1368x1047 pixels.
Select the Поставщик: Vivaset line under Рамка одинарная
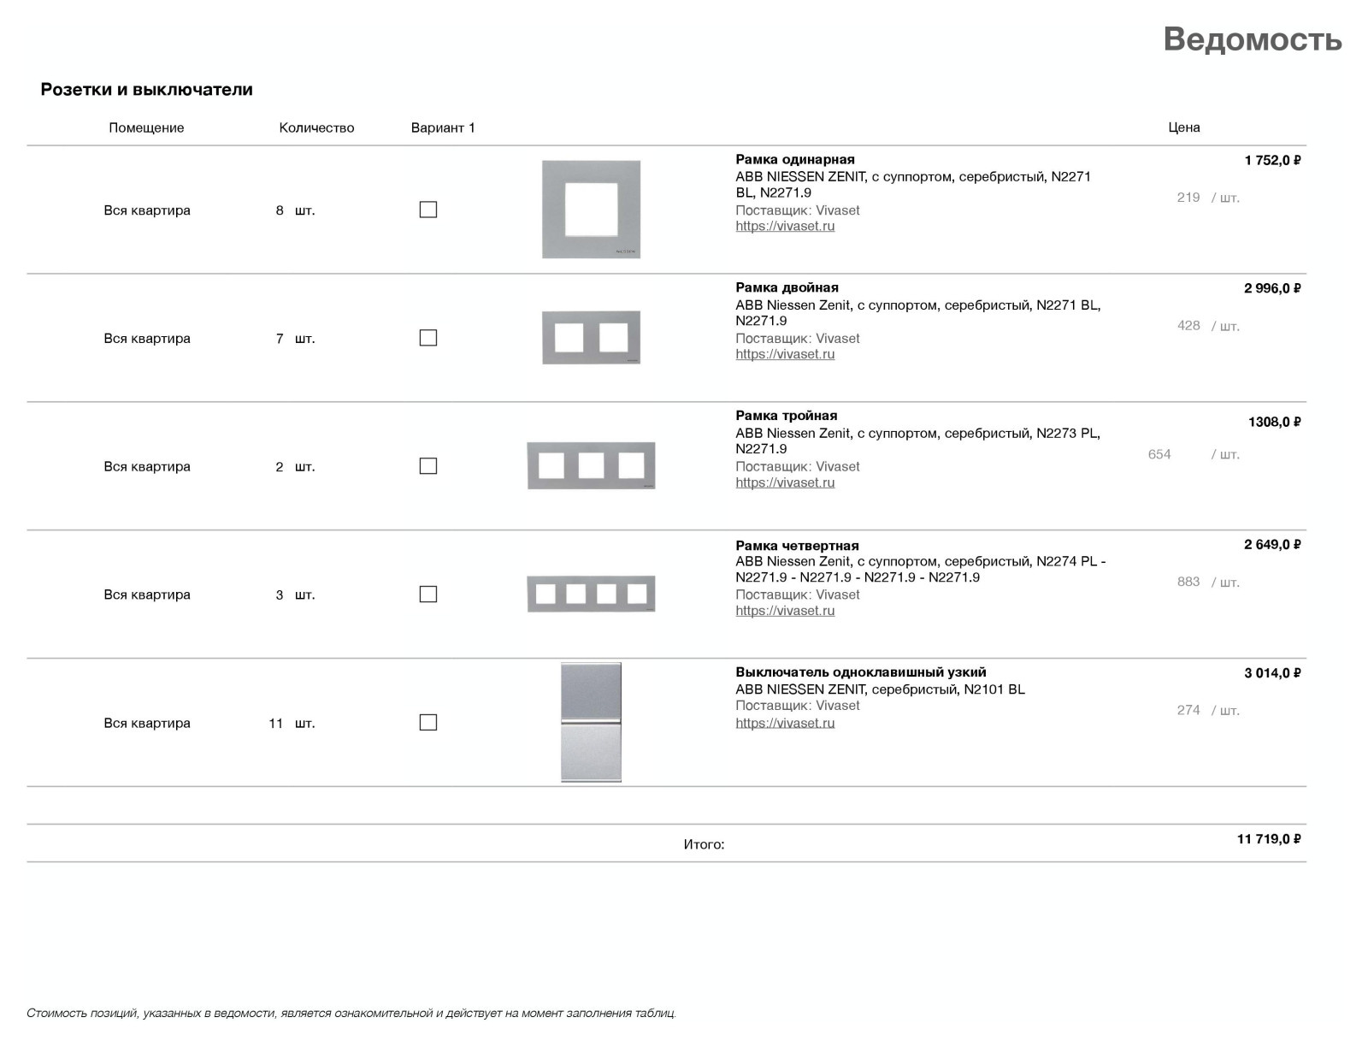tap(798, 210)
